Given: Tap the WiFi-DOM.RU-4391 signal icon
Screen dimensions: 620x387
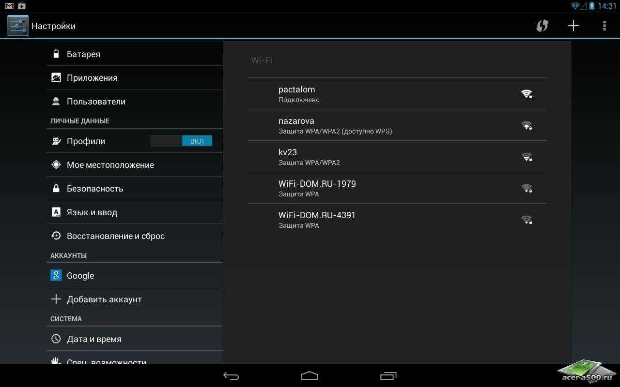Looking at the screenshot, I should pyautogui.click(x=527, y=220).
